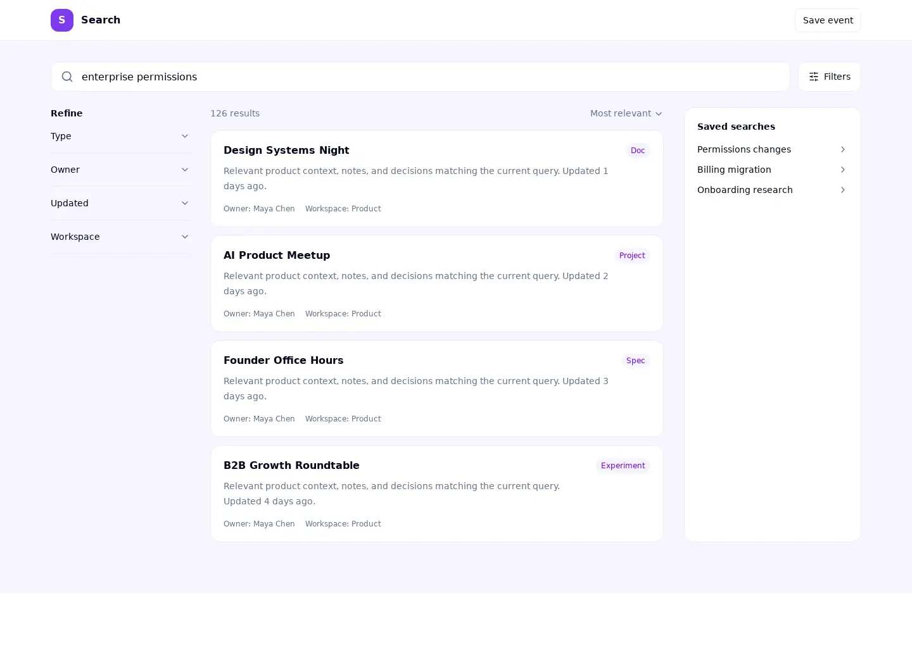Click the description text under Design Systems Night

[x=416, y=178]
